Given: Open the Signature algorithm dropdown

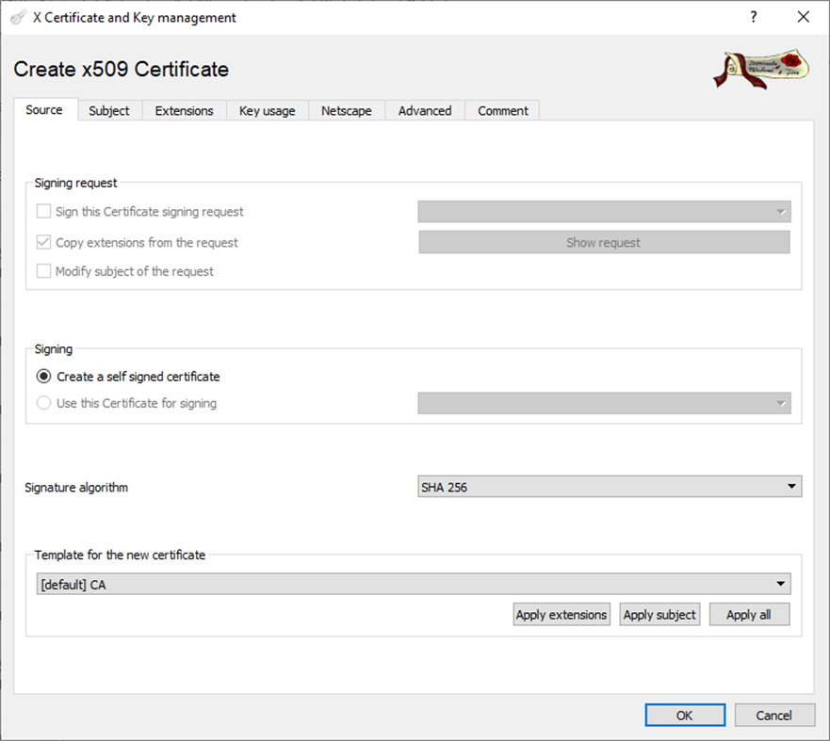Looking at the screenshot, I should [790, 487].
